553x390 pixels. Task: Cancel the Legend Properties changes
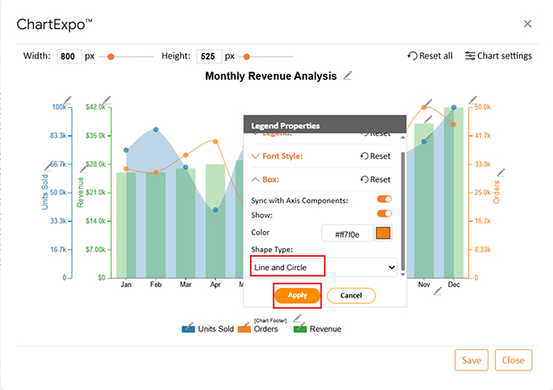click(x=351, y=296)
